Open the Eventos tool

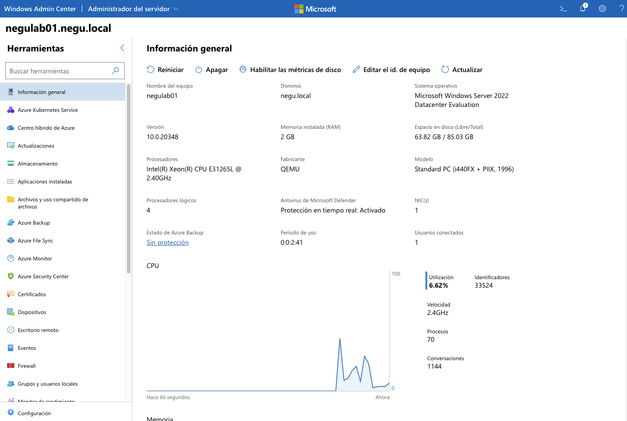pyautogui.click(x=27, y=348)
